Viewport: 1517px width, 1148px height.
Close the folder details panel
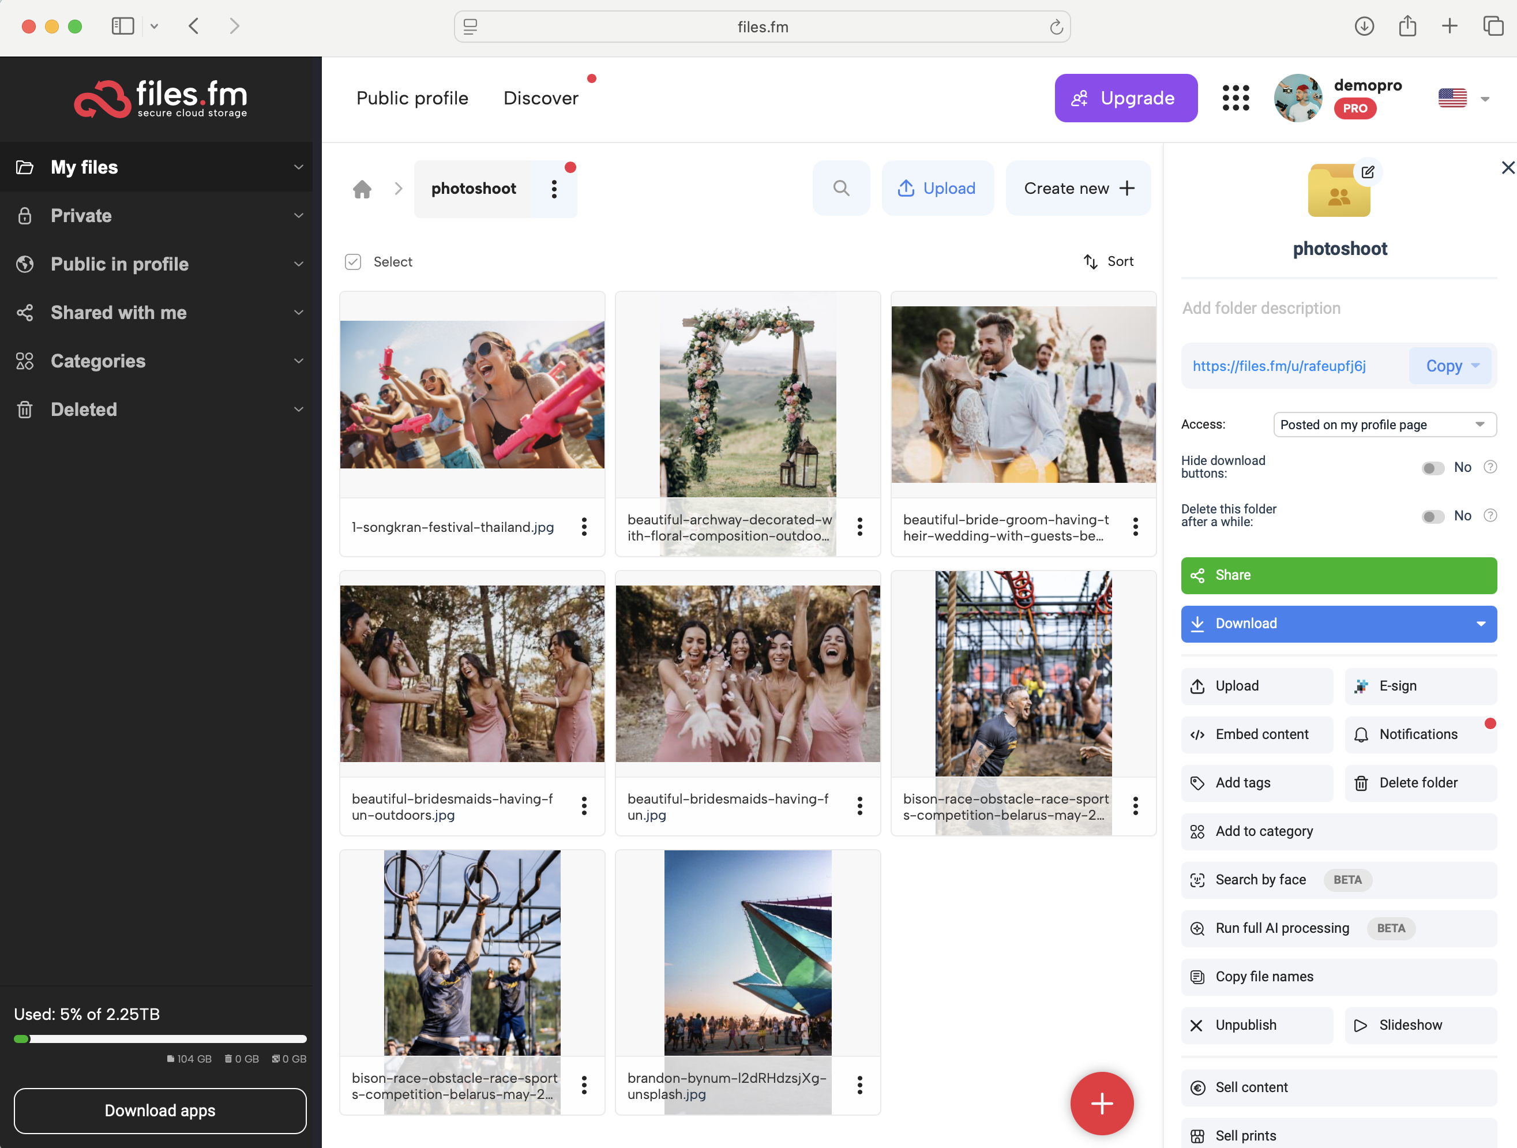tap(1508, 167)
